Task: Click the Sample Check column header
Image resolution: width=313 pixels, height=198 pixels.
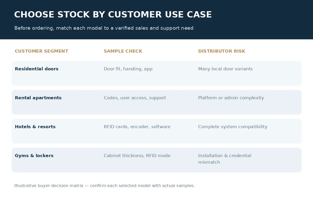Action: (x=123, y=51)
